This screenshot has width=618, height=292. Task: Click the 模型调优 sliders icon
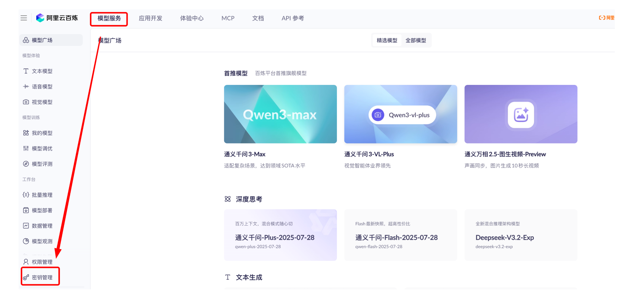tap(26, 148)
